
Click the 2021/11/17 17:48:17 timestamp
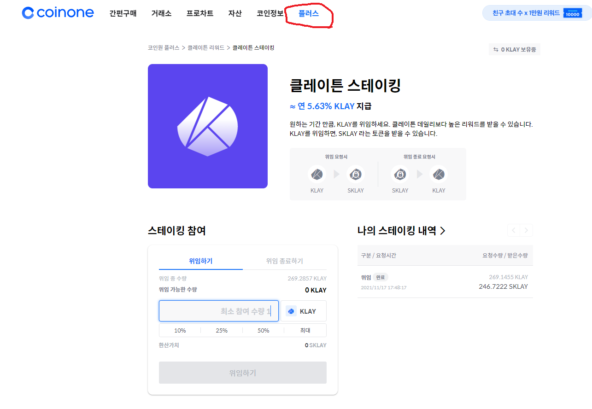click(x=384, y=287)
